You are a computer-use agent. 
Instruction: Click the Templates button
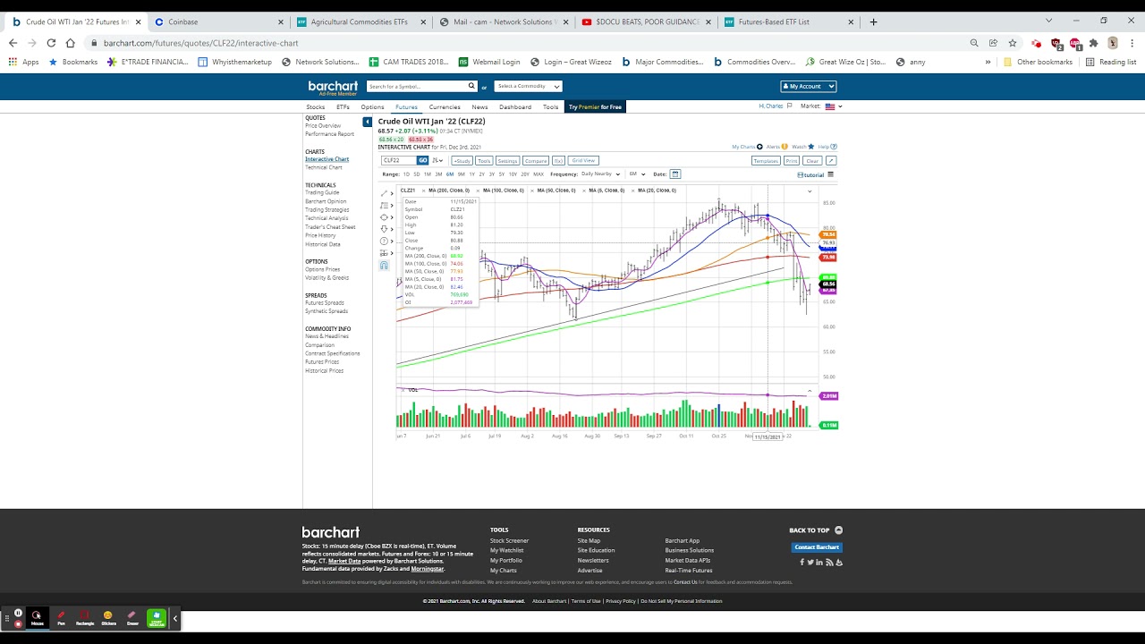click(x=766, y=161)
